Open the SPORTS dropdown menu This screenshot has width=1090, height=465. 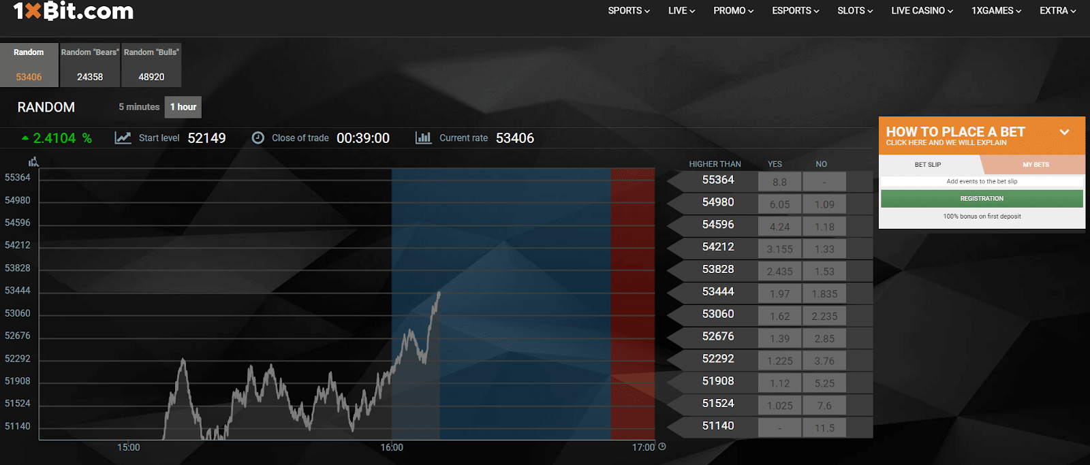pyautogui.click(x=628, y=11)
